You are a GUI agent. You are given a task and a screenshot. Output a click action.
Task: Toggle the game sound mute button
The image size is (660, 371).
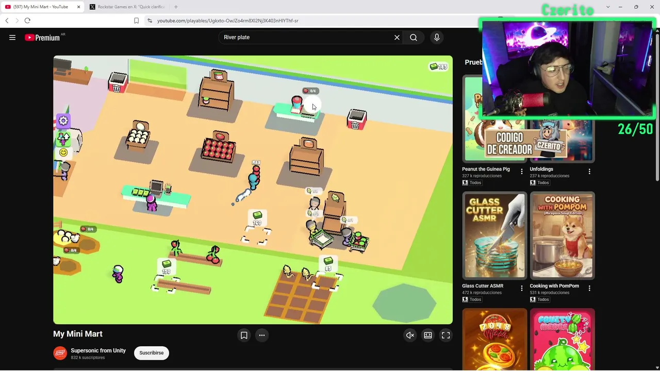coord(410,335)
